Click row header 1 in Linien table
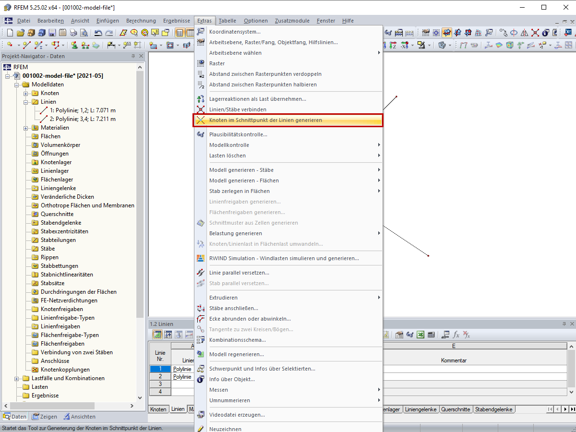The width and height of the screenshot is (576, 432). pos(160,369)
